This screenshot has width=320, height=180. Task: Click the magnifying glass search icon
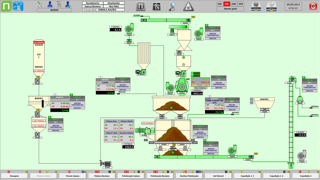point(172,6)
